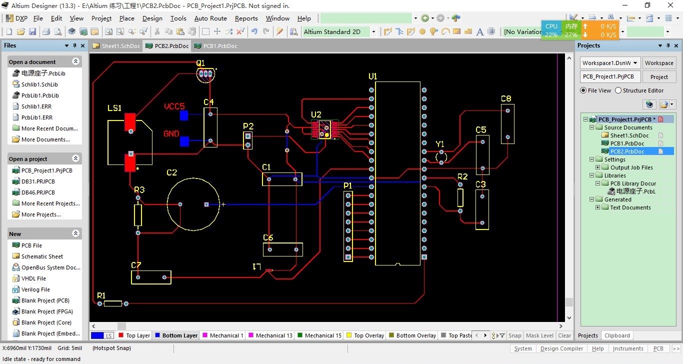Open the Workspace1.DsnWrk dropdown
The image size is (683, 364).
(635, 63)
